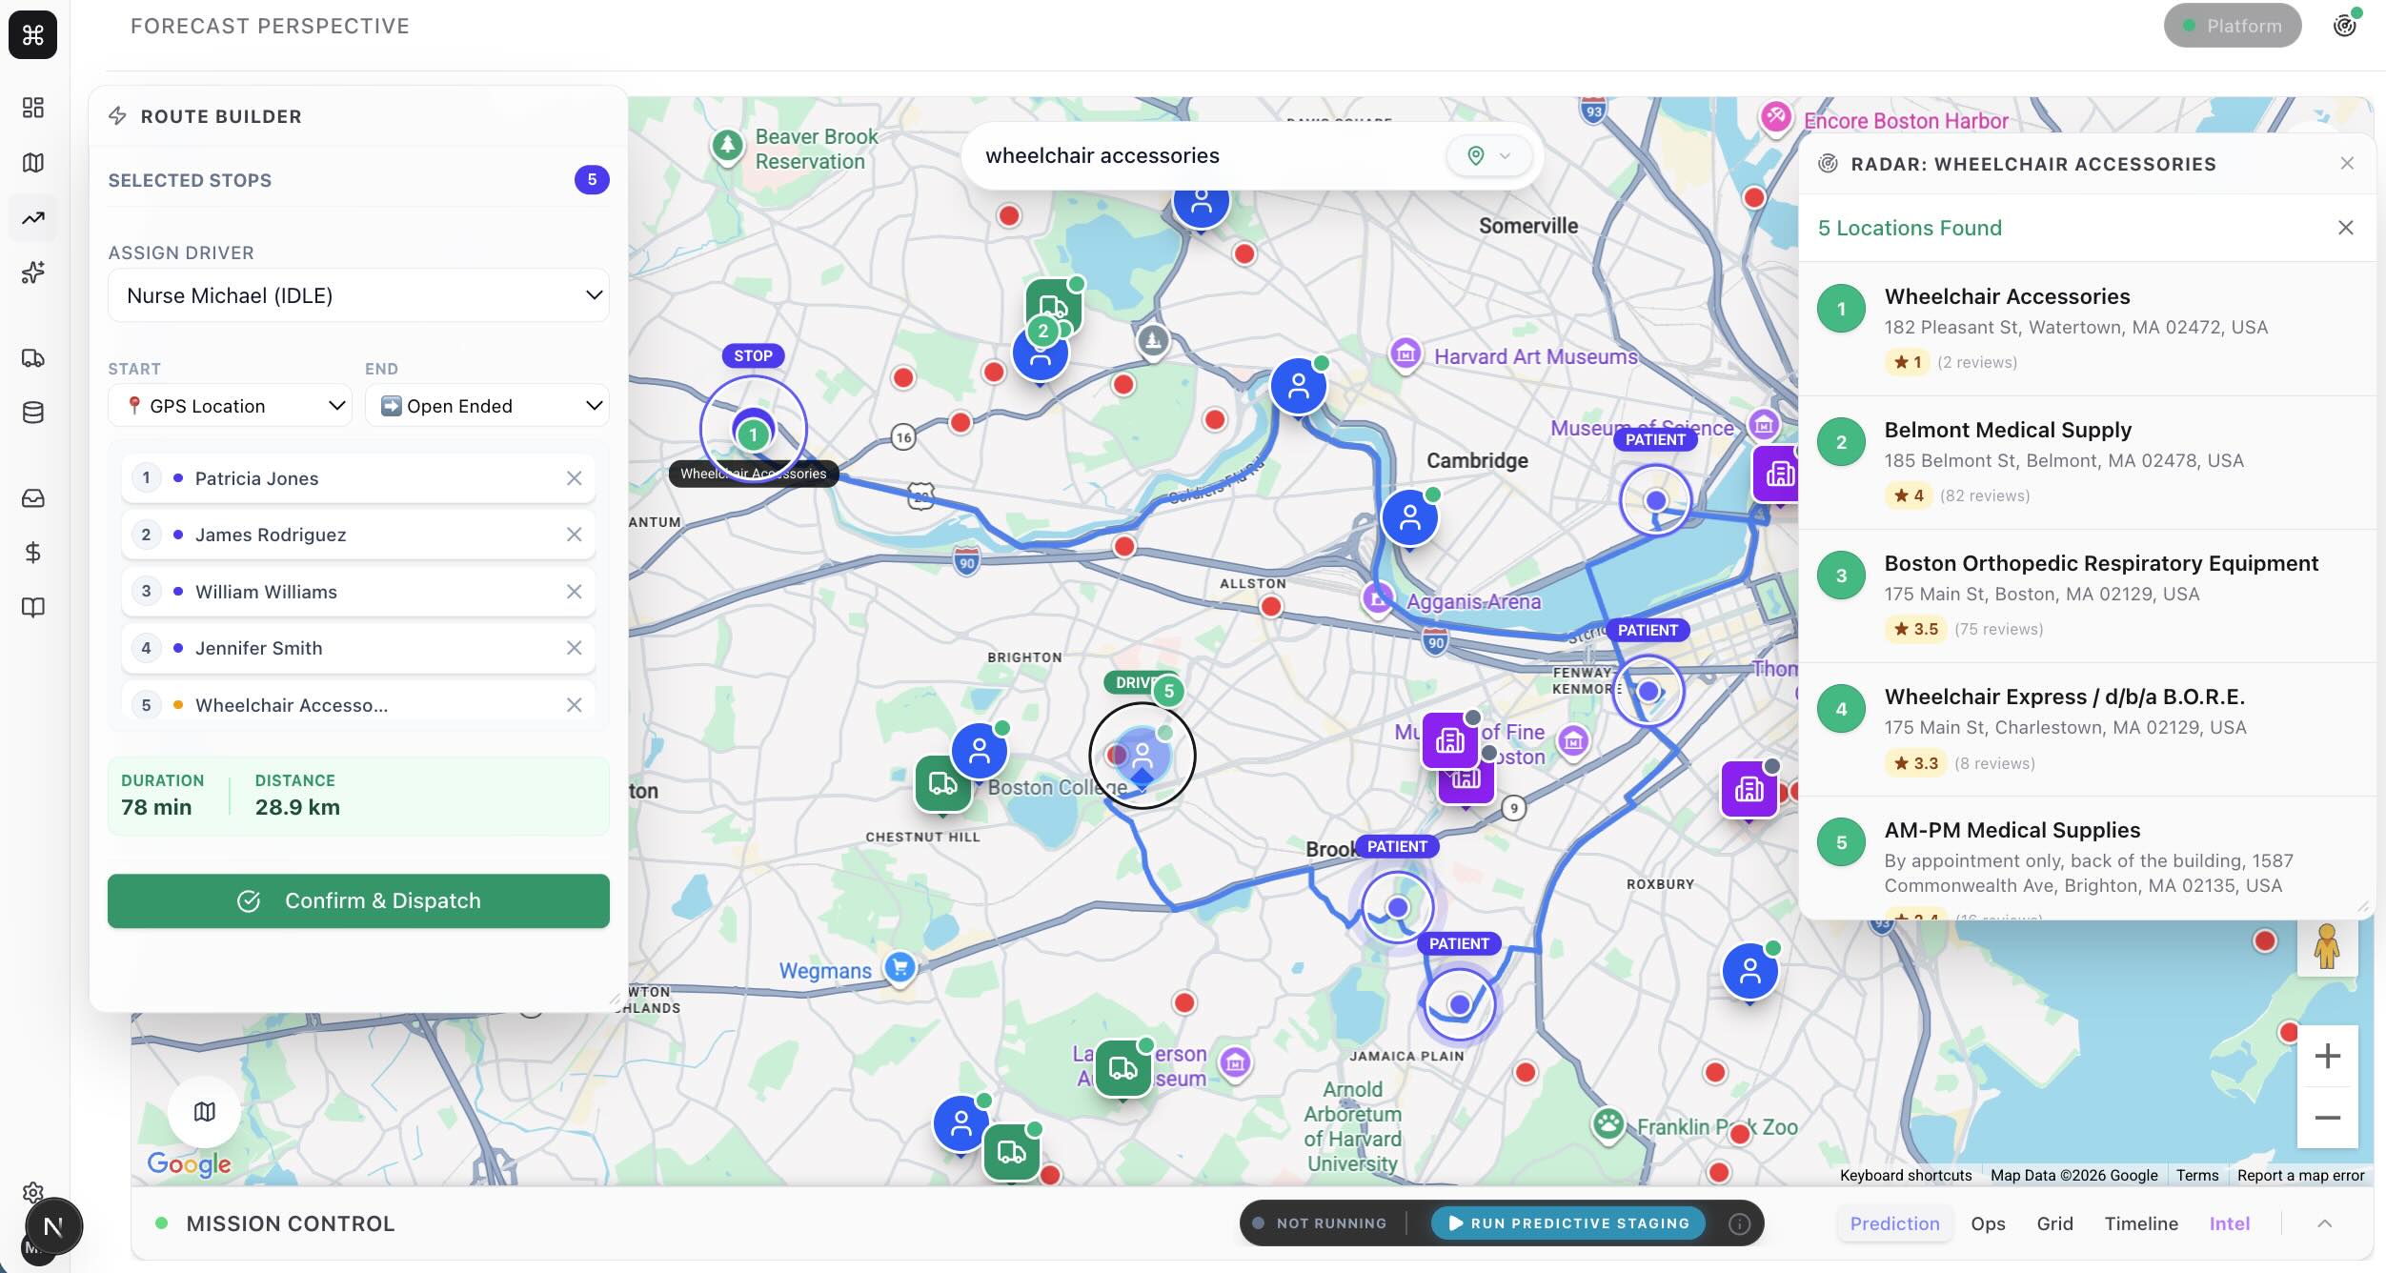Zoom out the map with minus button
This screenshot has height=1273, width=2386.
pos(2327,1118)
